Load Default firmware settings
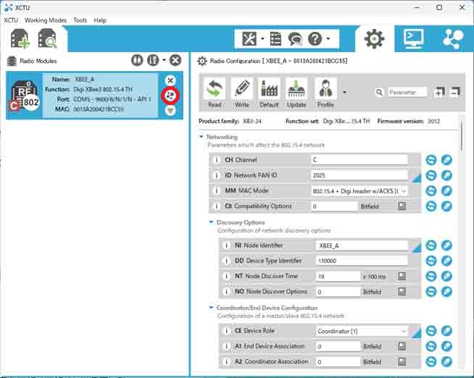This screenshot has width=474, height=378. (x=269, y=93)
